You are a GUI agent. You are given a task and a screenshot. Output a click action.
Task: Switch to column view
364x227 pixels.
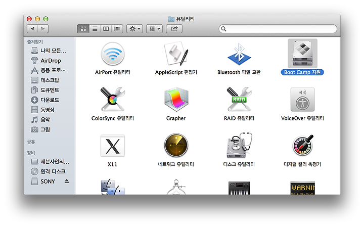click(x=106, y=29)
